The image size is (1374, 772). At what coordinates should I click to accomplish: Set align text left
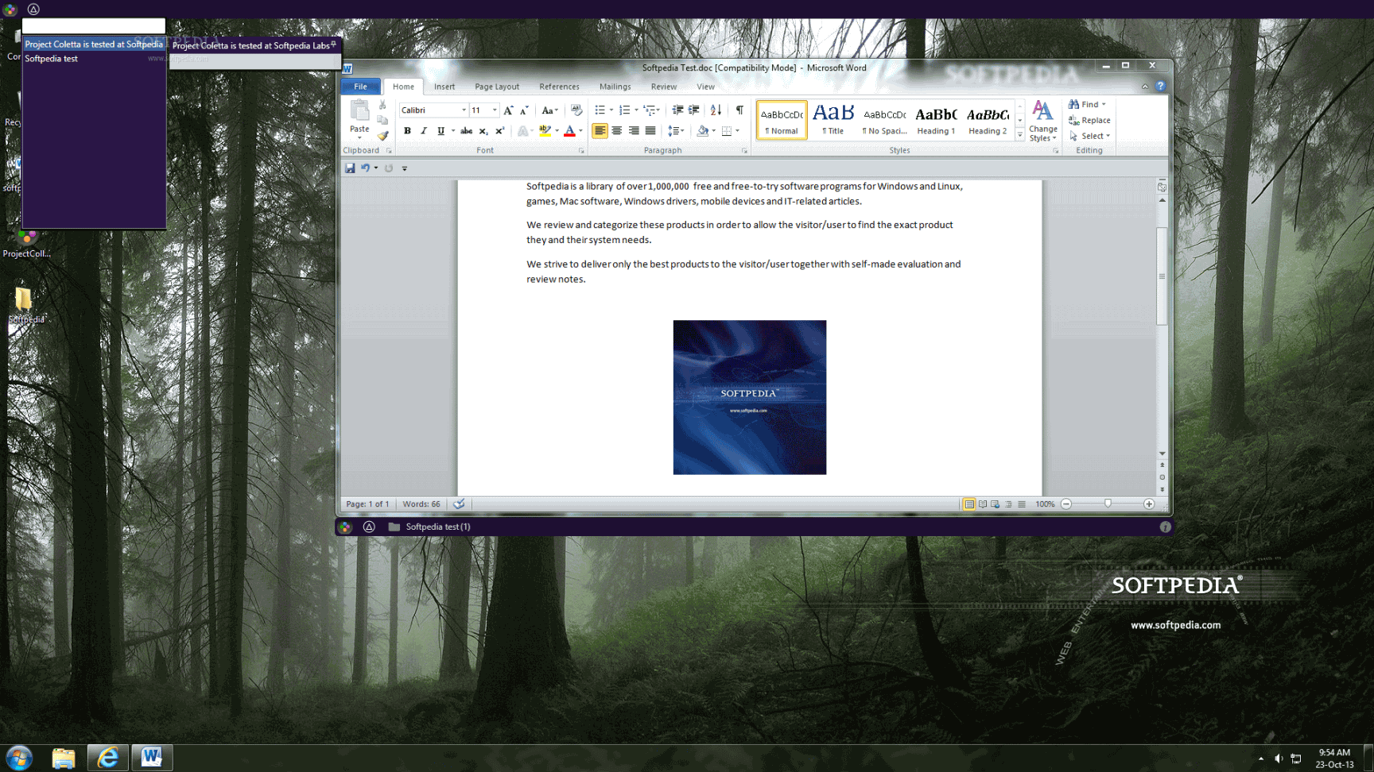[600, 131]
